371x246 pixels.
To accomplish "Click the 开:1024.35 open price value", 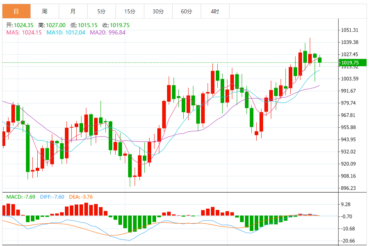I will (x=20, y=25).
